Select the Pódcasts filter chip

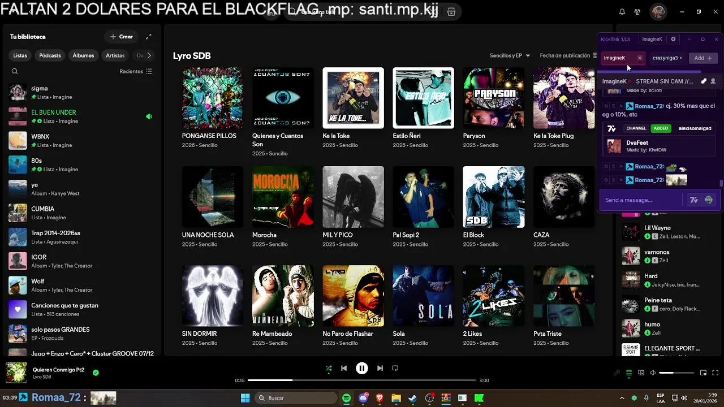click(50, 55)
